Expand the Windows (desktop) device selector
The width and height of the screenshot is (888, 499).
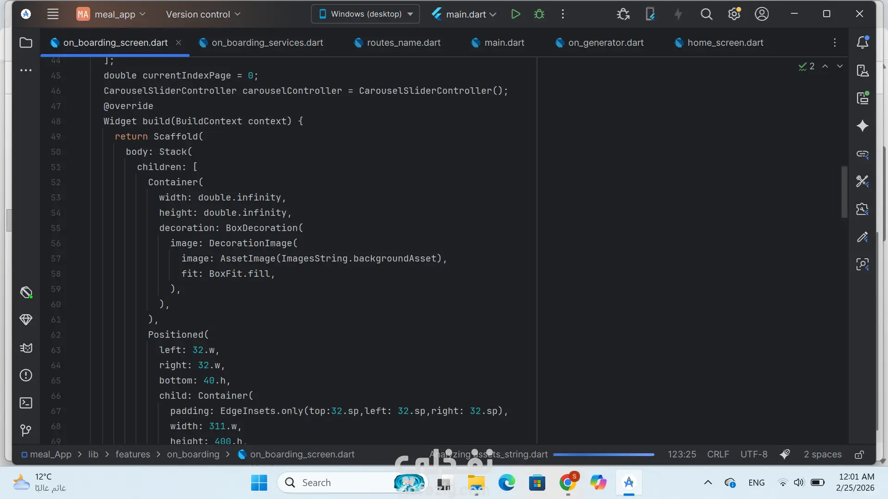tap(365, 14)
